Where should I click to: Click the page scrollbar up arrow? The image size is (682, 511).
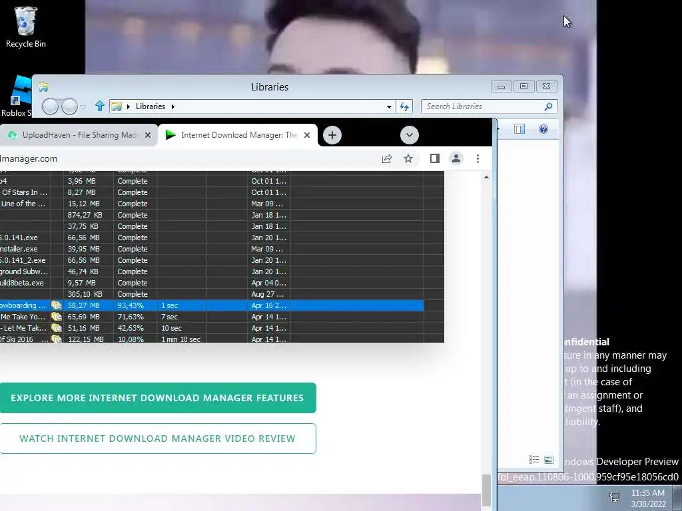pos(486,177)
